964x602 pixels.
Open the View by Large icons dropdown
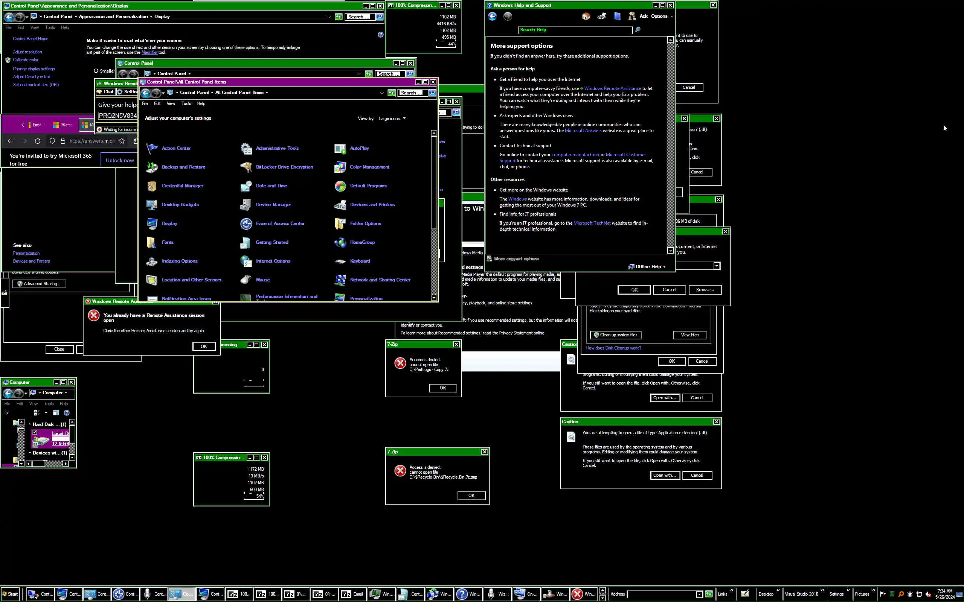[x=392, y=119]
